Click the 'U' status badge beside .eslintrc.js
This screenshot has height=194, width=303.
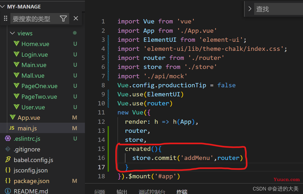pyautogui.click(x=75, y=139)
